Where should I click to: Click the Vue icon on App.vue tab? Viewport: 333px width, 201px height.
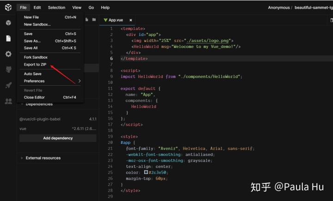pyautogui.click(x=105, y=20)
